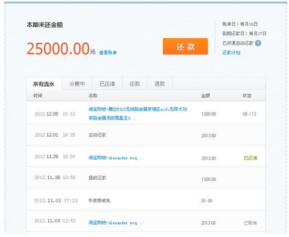This screenshot has height=237, width=289.
Task: Click the 05 / 12 installment status
Action: coord(250,114)
